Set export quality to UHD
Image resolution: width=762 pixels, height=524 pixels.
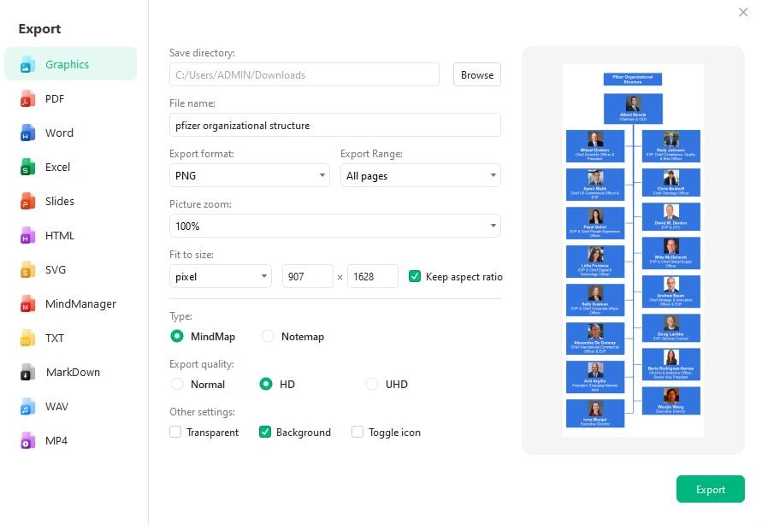pos(372,384)
